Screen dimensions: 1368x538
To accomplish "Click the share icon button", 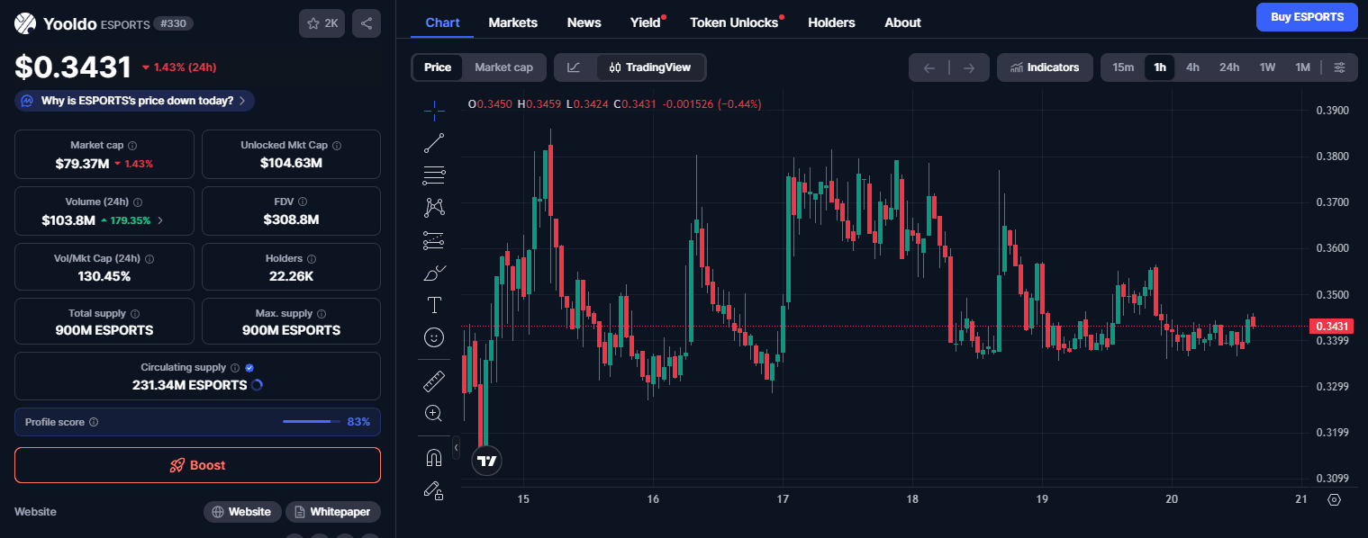I will coord(366,23).
